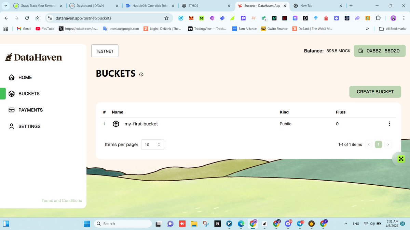
Task: Open Earn Alliance bookmark
Action: click(245, 29)
